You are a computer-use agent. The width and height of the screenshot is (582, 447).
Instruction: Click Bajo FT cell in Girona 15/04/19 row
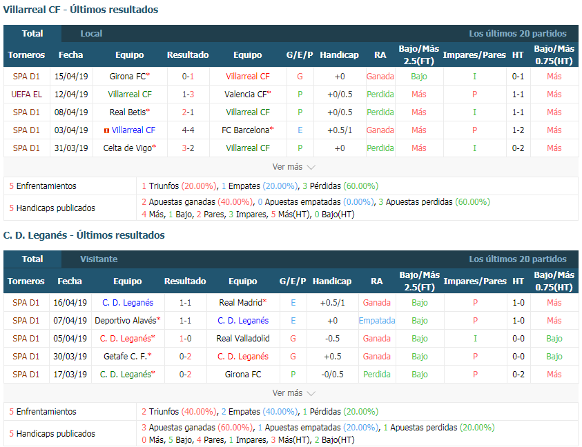coord(419,77)
